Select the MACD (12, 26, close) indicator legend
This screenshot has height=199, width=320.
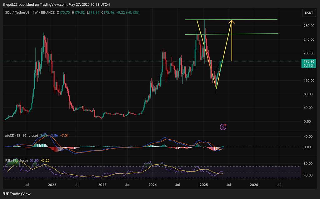(22, 136)
